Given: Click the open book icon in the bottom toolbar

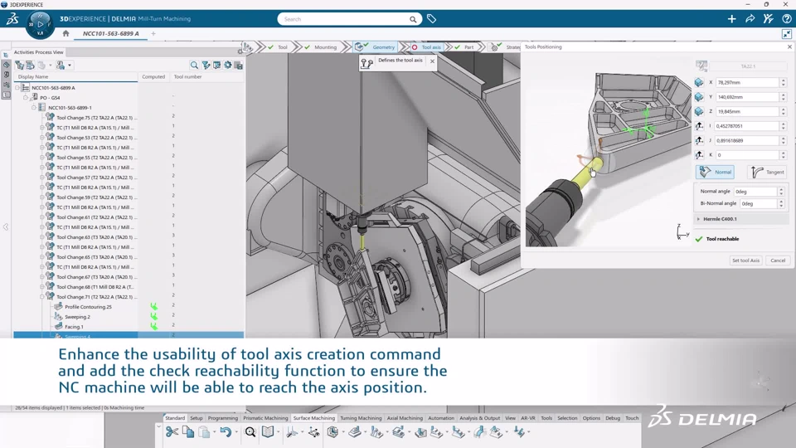Looking at the screenshot, I should click(x=268, y=431).
